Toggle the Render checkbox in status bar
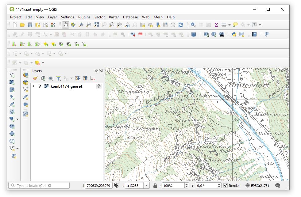The width and height of the screenshot is (301, 197). pos(226,186)
